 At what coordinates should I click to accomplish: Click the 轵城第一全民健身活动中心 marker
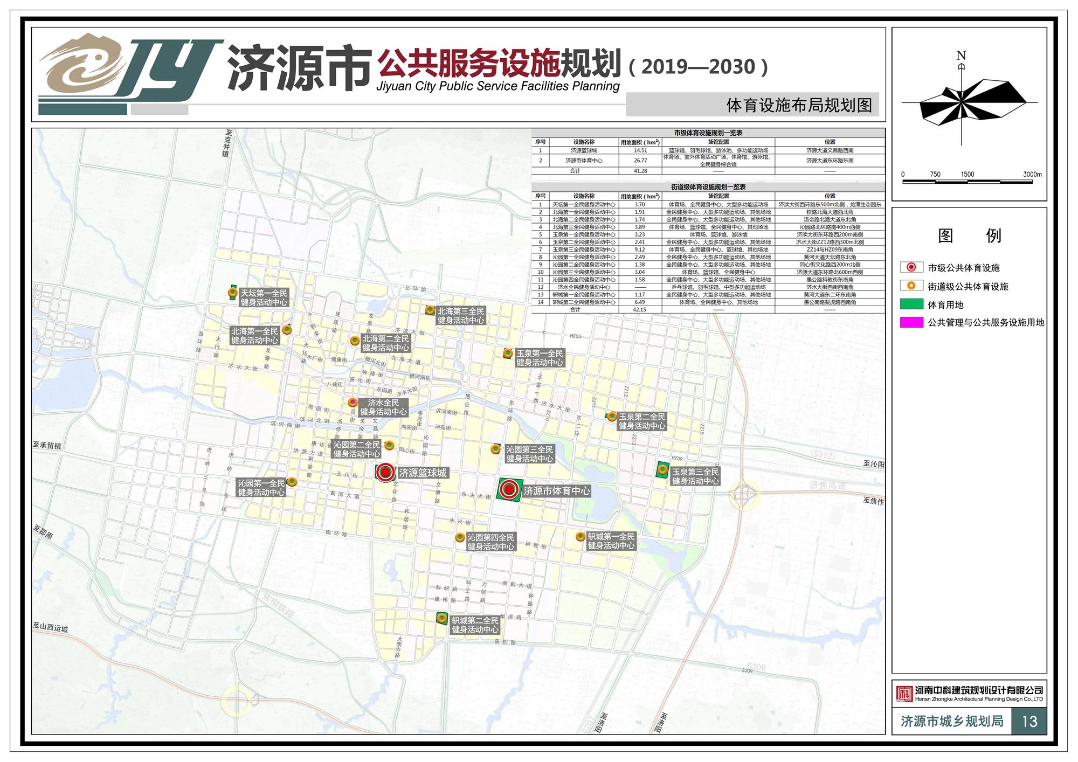tap(580, 537)
